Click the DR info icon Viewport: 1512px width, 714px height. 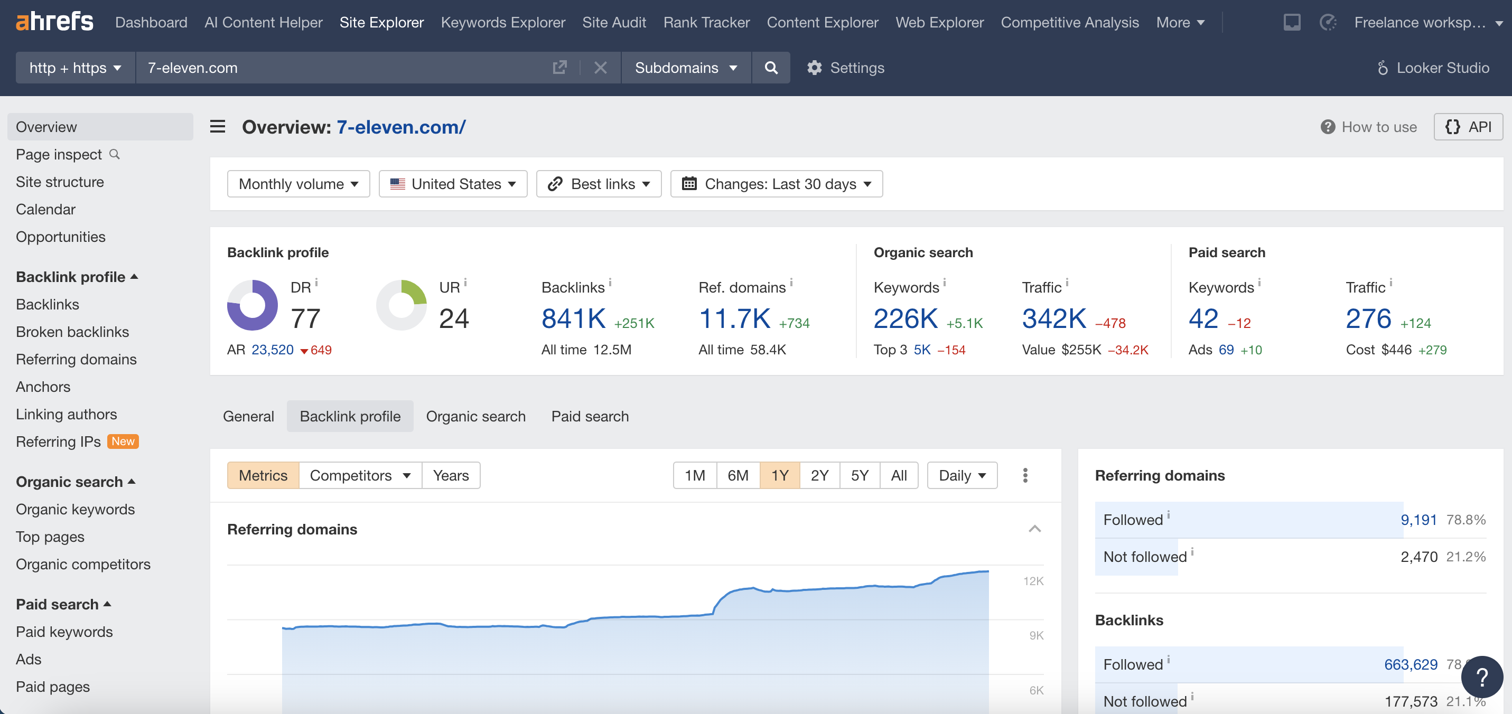click(316, 282)
